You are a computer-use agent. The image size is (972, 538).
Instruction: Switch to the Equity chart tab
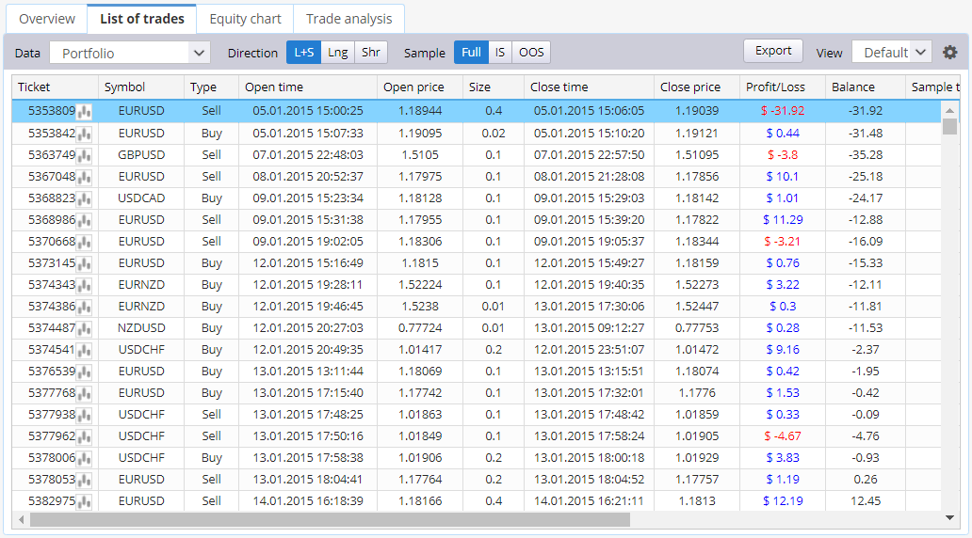pyautogui.click(x=245, y=19)
